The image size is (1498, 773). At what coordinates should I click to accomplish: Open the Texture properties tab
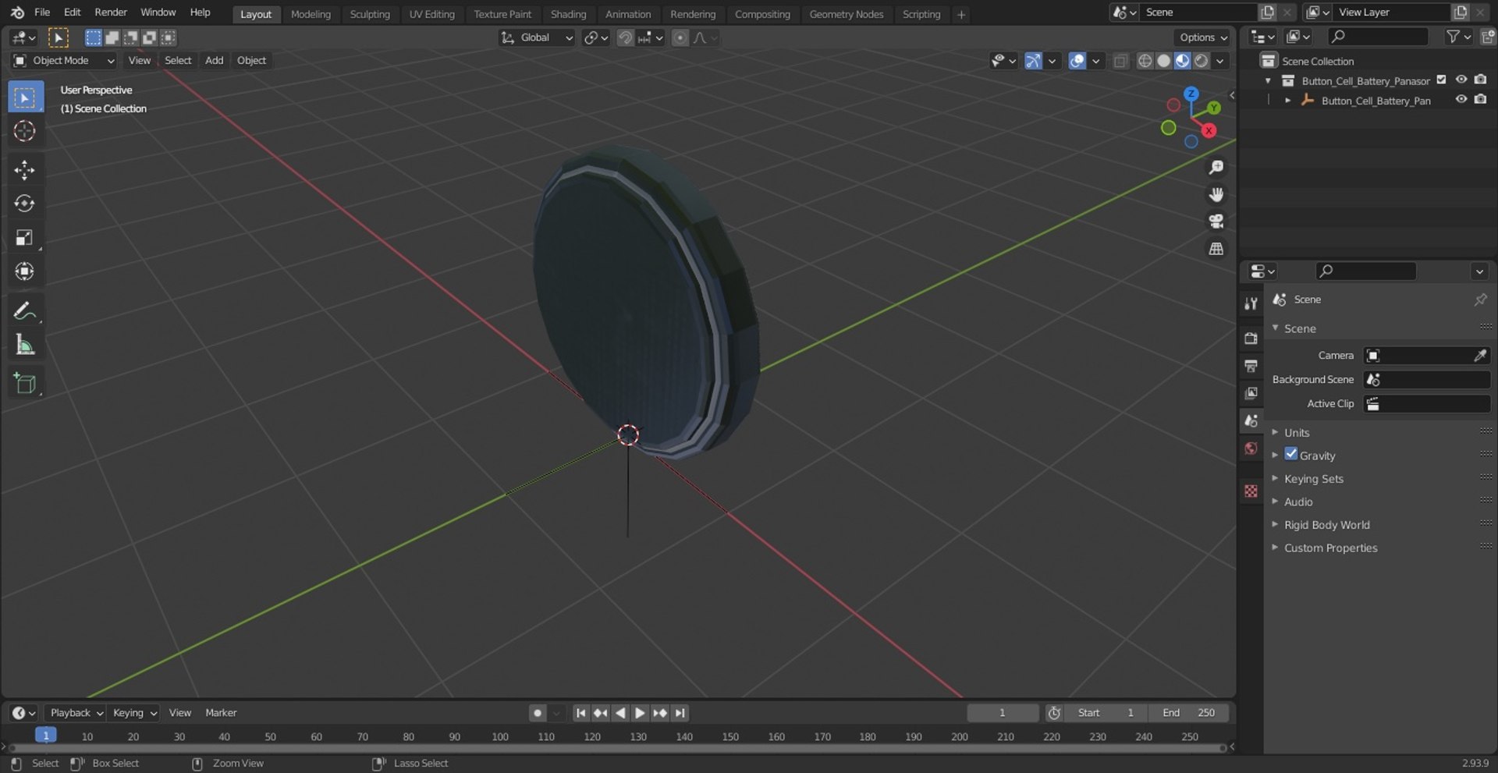coord(1251,491)
